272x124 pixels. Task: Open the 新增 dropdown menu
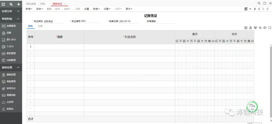[x=29, y=9]
